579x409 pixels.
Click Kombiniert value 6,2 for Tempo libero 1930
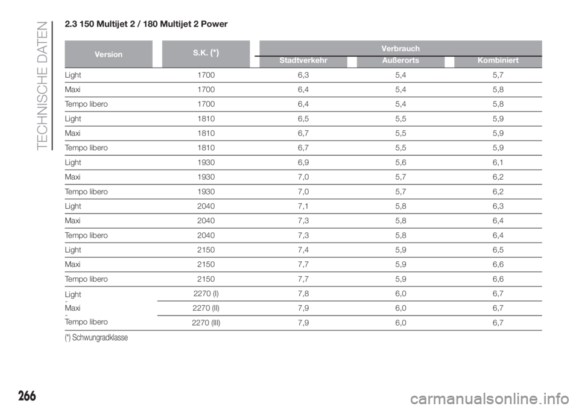pos(498,192)
